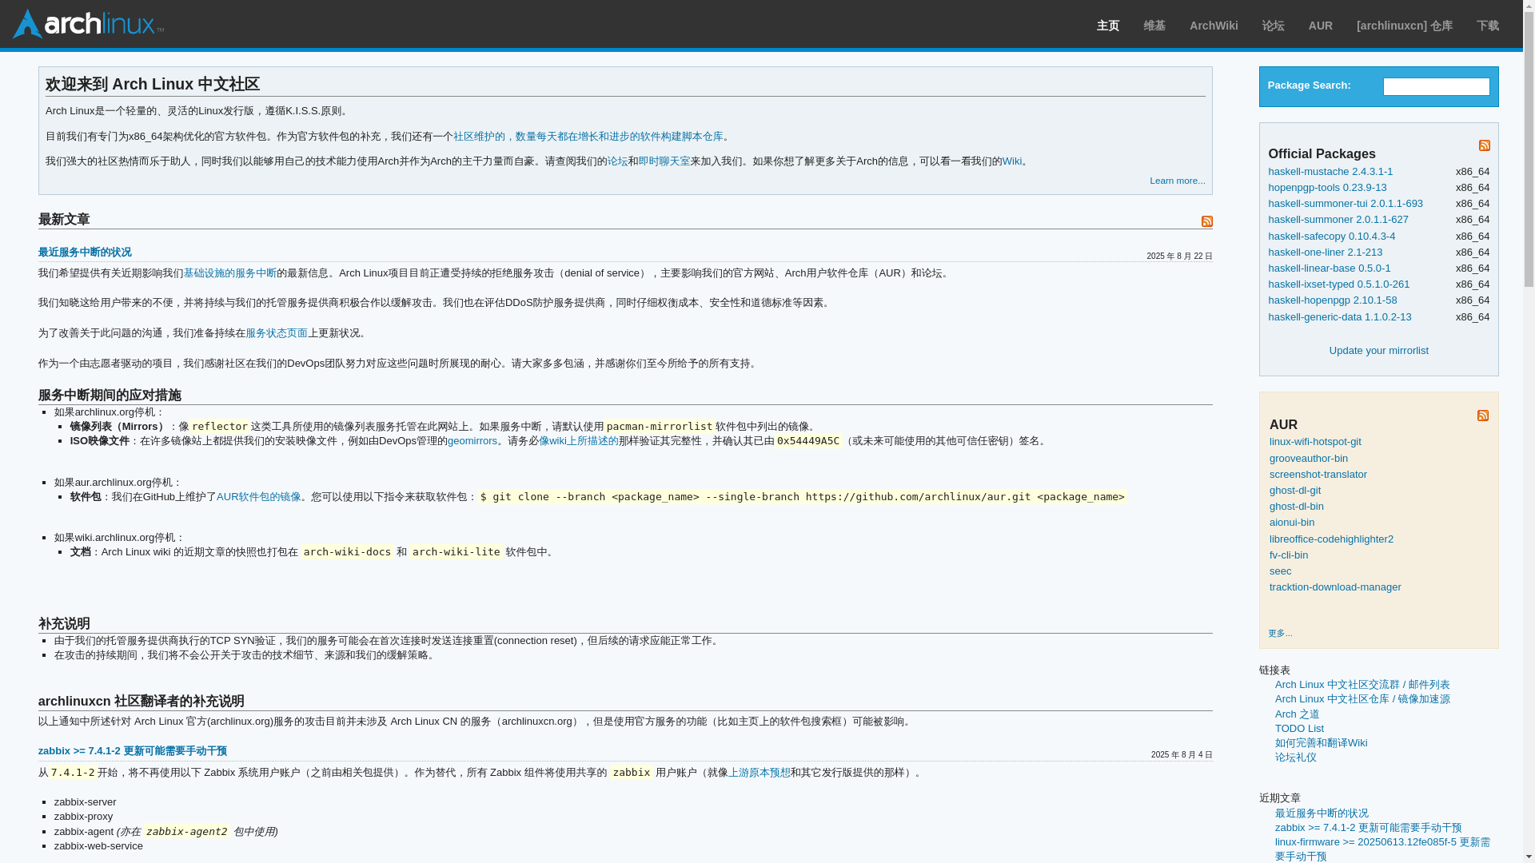Open AUR package linux-wifi-hotspot-git
The image size is (1535, 863).
click(x=1314, y=442)
